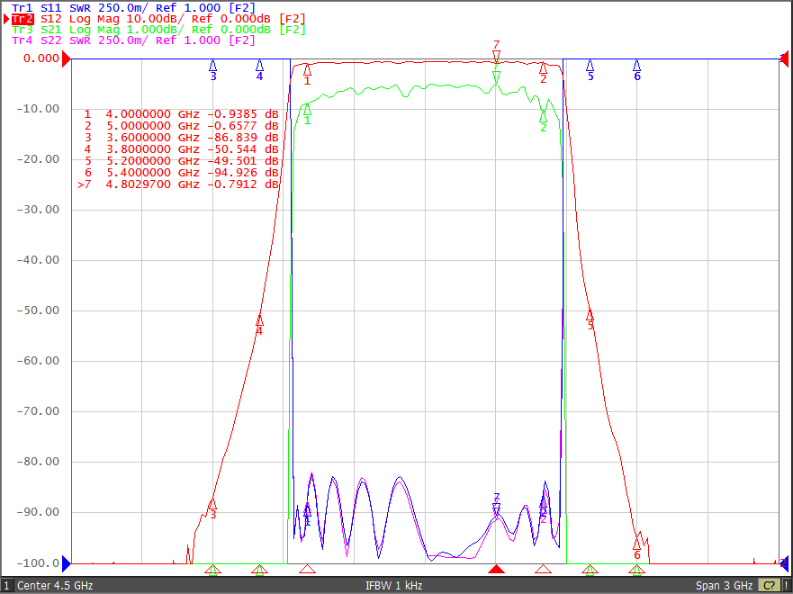Open the Center 4.5 GHz field

point(55,586)
